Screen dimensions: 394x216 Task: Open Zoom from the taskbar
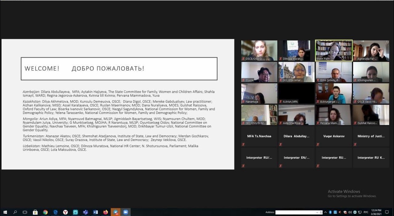(126, 212)
